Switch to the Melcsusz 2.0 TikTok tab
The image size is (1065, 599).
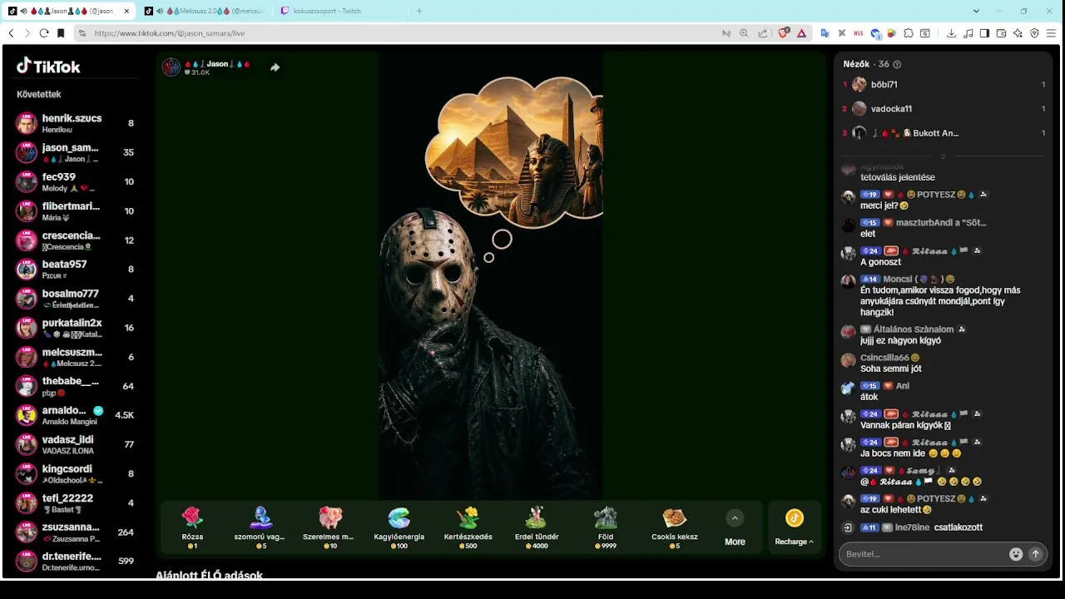[204, 11]
